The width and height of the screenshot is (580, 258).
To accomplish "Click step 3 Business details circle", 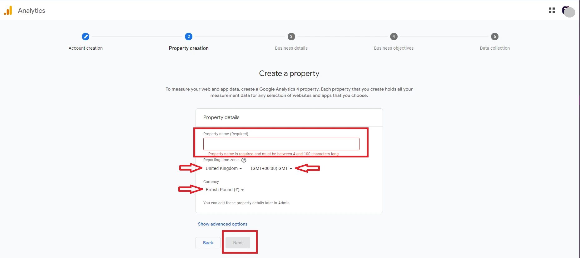I will tap(291, 37).
